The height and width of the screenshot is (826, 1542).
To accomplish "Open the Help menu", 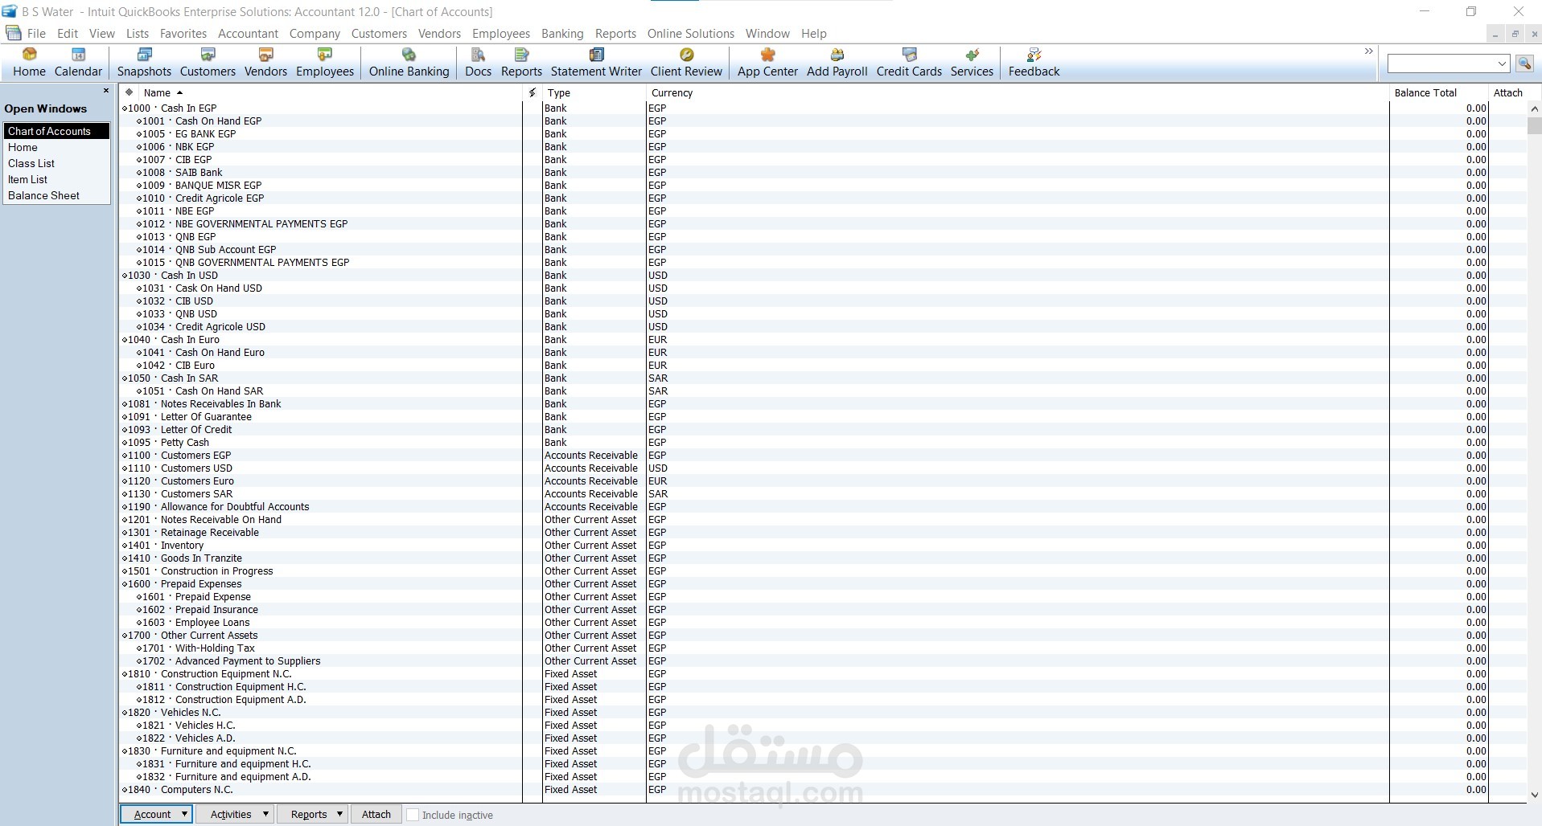I will click(814, 34).
